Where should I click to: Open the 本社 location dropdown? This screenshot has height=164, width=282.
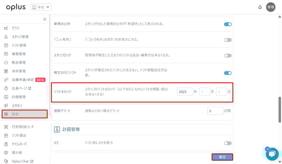(41, 7)
